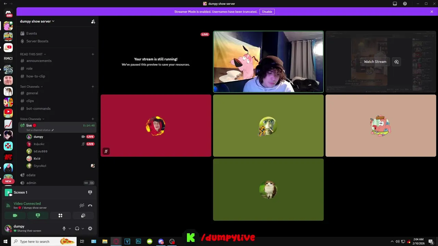Click Watch Stream button
The height and width of the screenshot is (246, 438).
tap(375, 62)
